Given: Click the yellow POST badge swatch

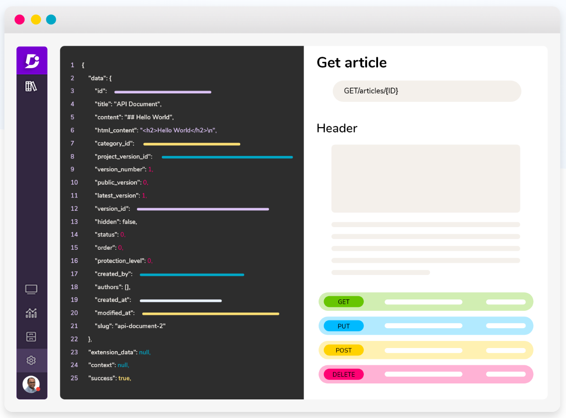Looking at the screenshot, I should [x=343, y=350].
